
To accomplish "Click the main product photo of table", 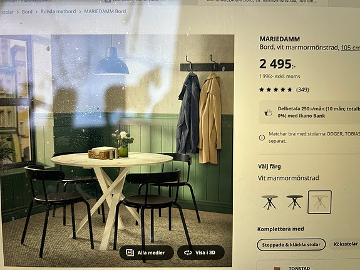I will tap(117, 149).
